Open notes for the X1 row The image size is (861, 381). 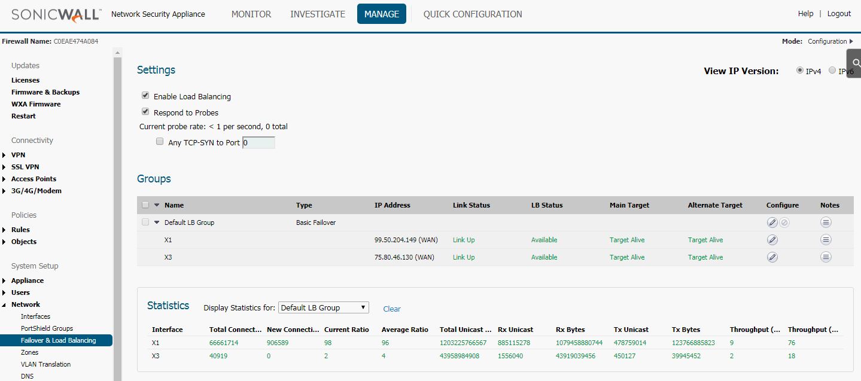[826, 240]
